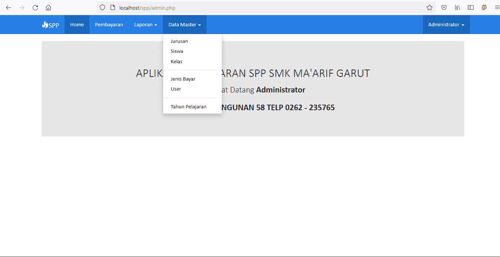The image size is (500, 257).
Task: Select Jurusan from Data Master menu
Action: point(179,41)
